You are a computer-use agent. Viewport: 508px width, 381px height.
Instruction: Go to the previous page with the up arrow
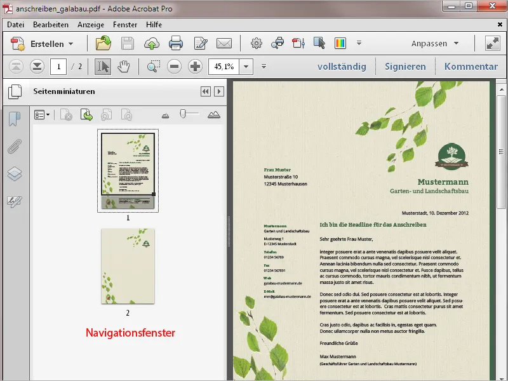click(x=16, y=67)
